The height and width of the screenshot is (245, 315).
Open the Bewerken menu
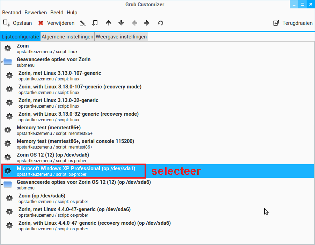pyautogui.click(x=36, y=13)
